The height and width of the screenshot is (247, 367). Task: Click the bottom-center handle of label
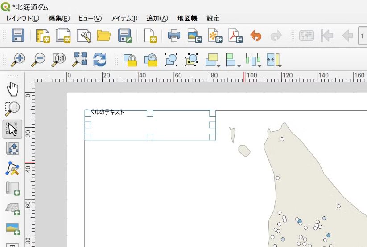pos(150,137)
